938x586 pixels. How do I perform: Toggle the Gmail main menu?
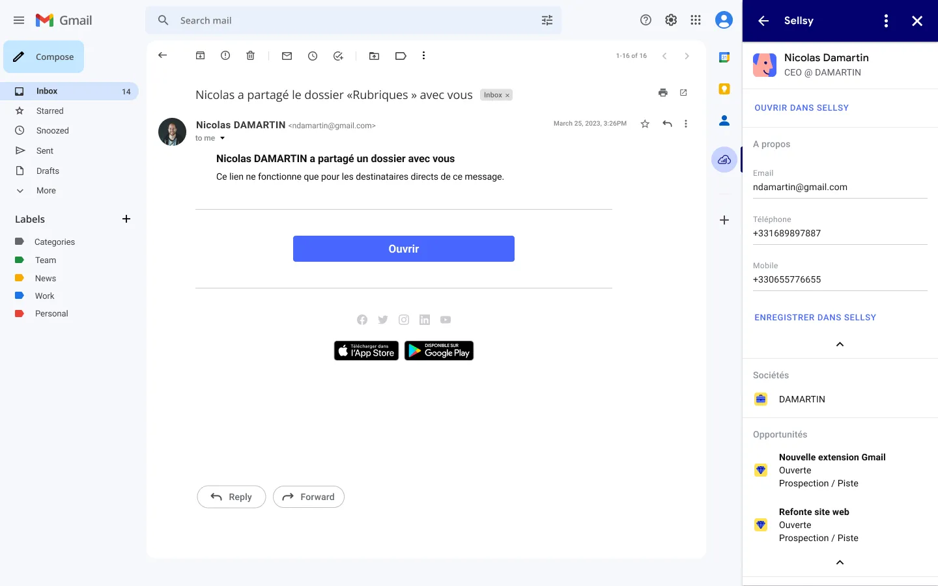(x=19, y=20)
